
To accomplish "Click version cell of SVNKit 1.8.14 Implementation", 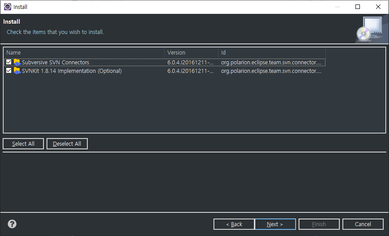I will 190,71.
